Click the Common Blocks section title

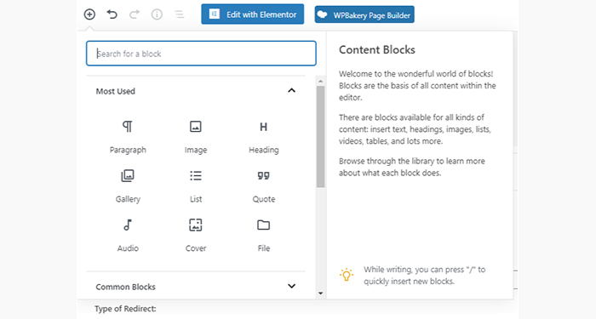point(125,287)
